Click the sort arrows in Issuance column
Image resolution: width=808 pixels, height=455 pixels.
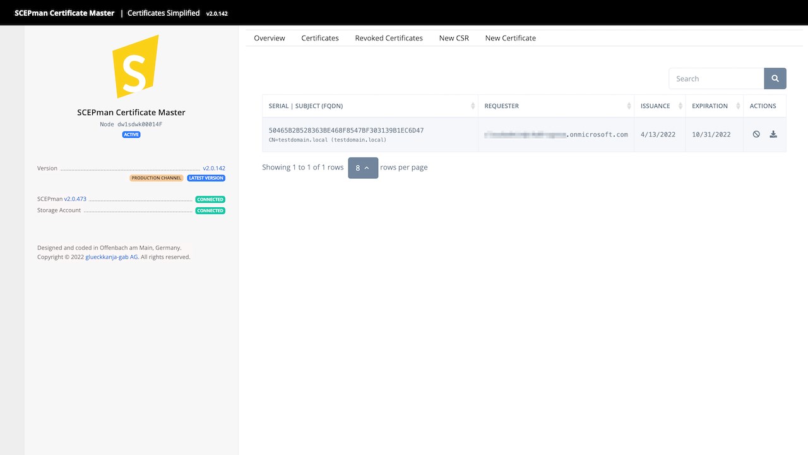680,106
